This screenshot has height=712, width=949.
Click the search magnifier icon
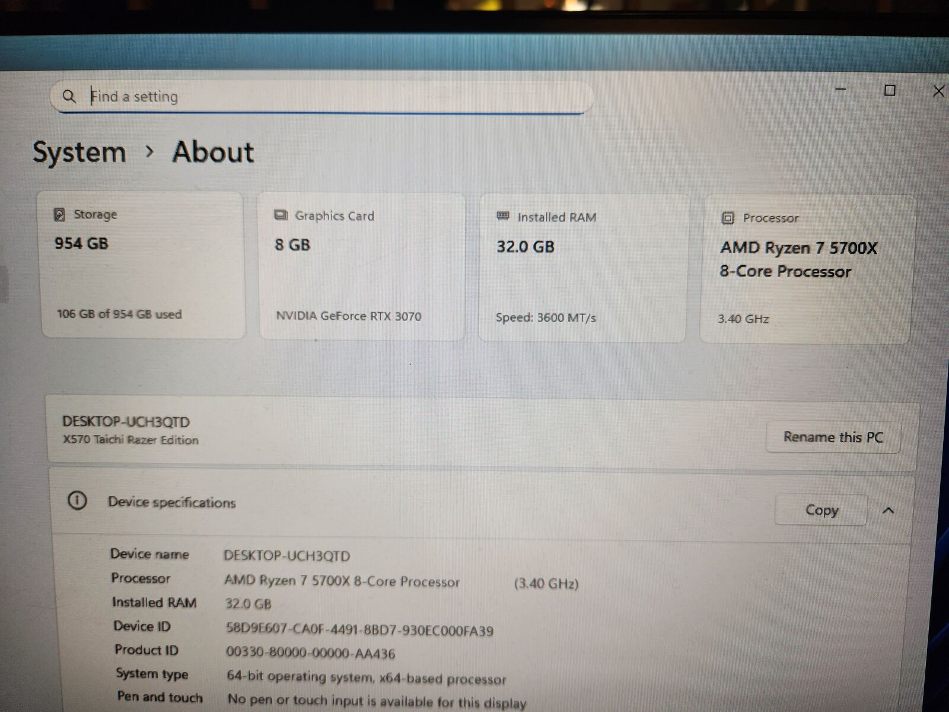click(x=69, y=96)
